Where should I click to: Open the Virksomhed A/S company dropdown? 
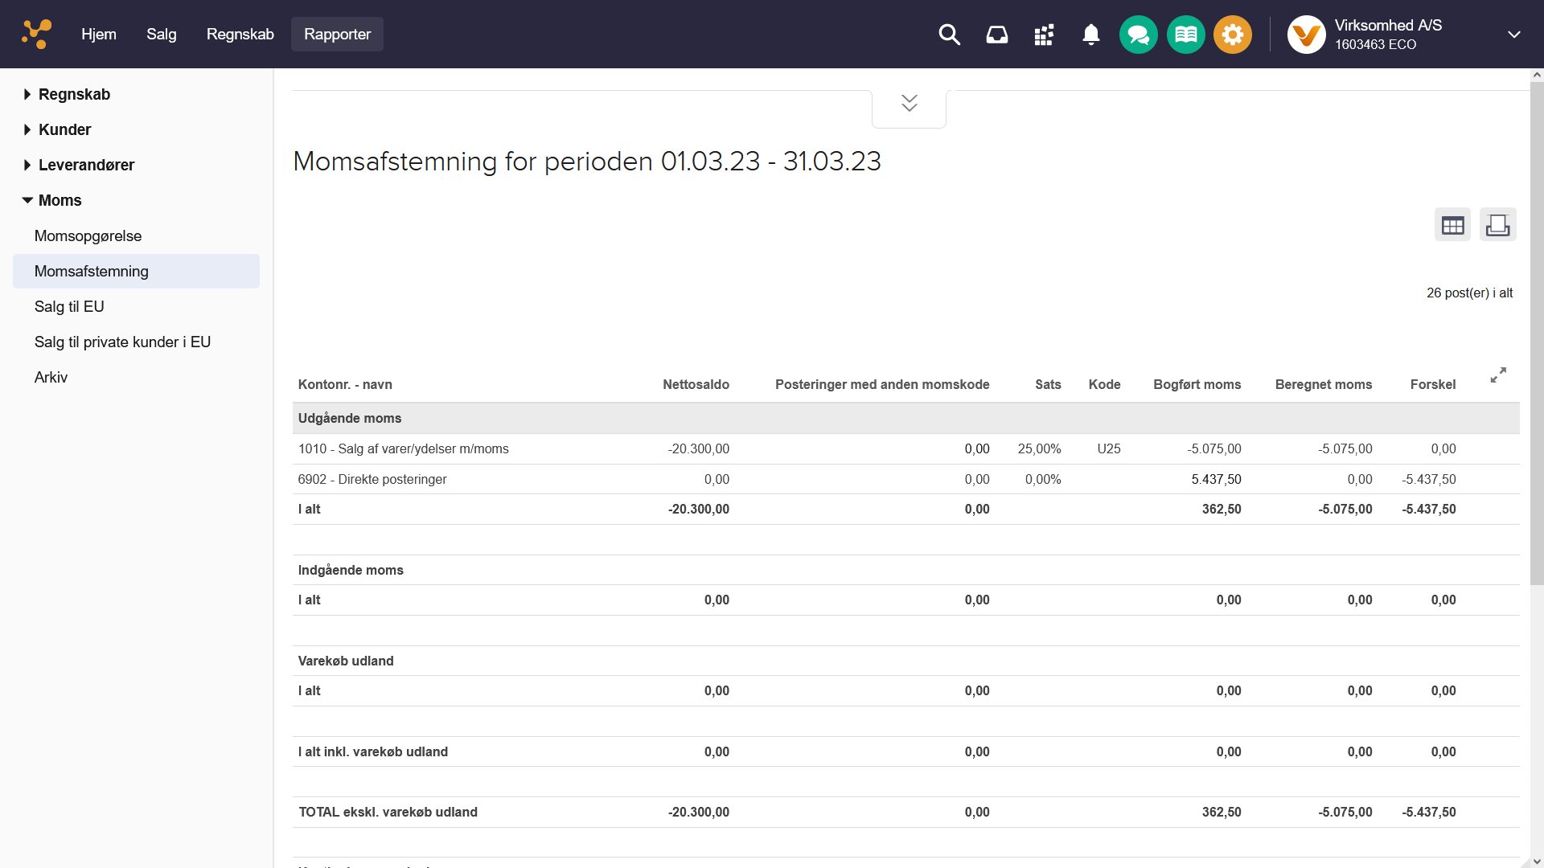click(1513, 35)
